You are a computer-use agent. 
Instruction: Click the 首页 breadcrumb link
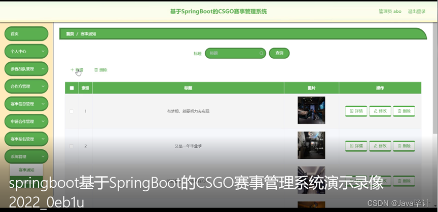click(70, 34)
